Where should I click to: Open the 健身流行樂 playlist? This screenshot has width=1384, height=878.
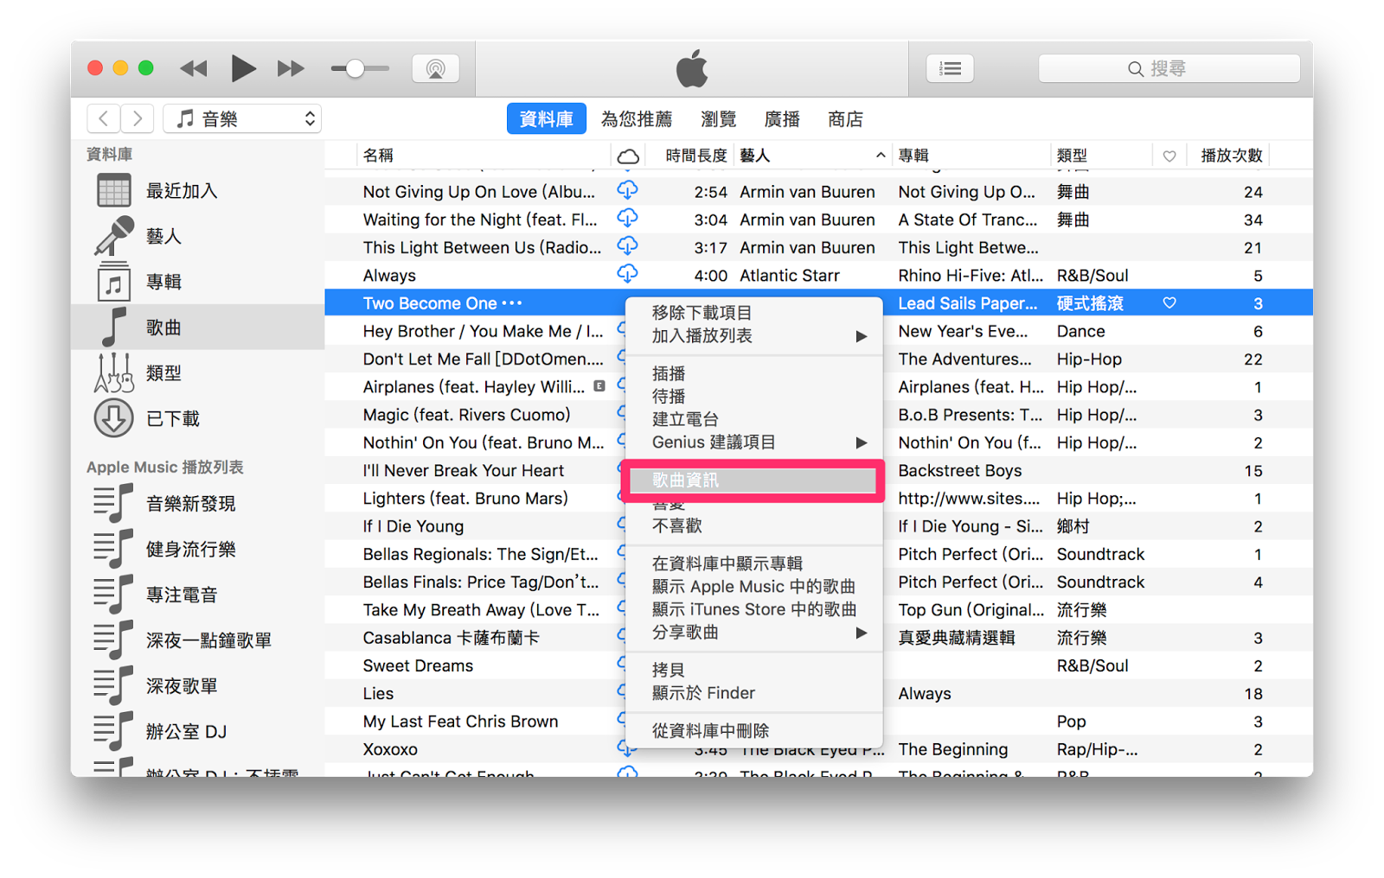click(198, 549)
